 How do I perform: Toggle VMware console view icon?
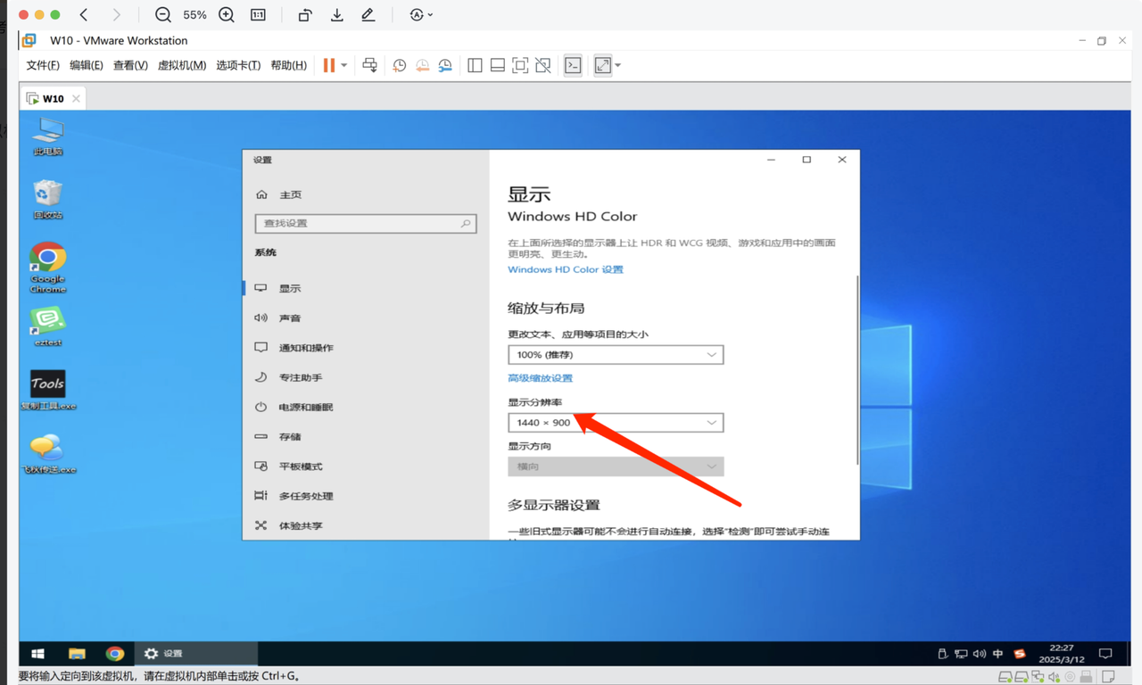[573, 65]
